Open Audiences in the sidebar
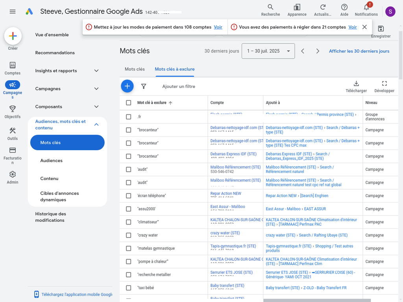Viewport: 403px width, 302px height. (x=52, y=160)
